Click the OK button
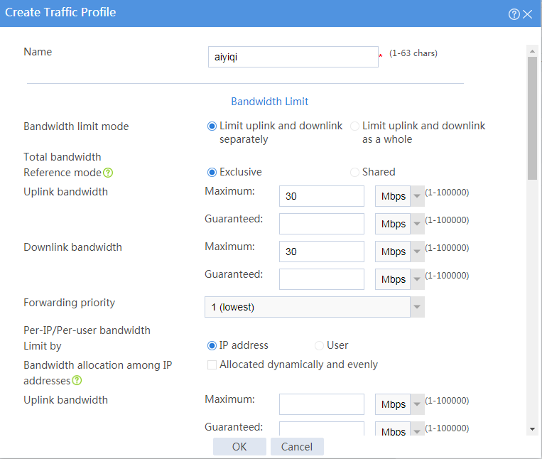 (239, 446)
